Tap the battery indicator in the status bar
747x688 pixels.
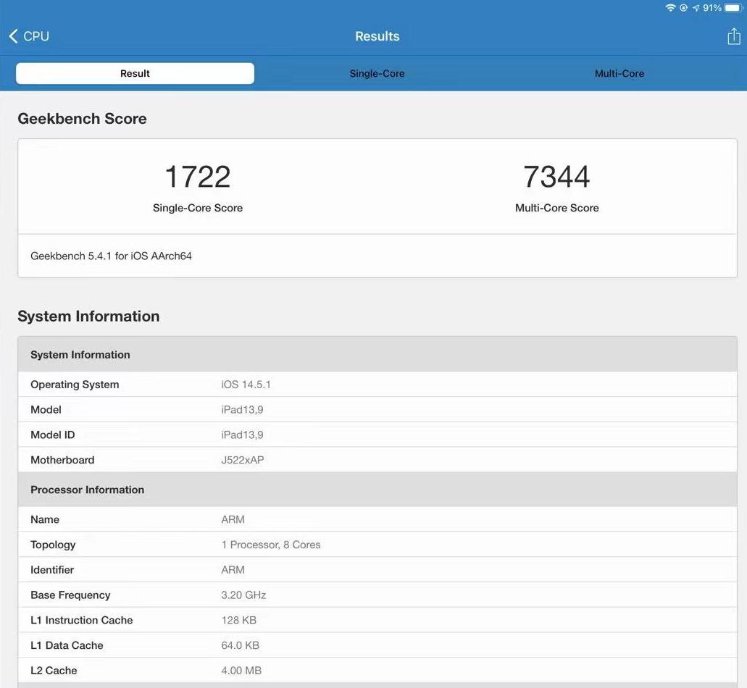tap(734, 8)
